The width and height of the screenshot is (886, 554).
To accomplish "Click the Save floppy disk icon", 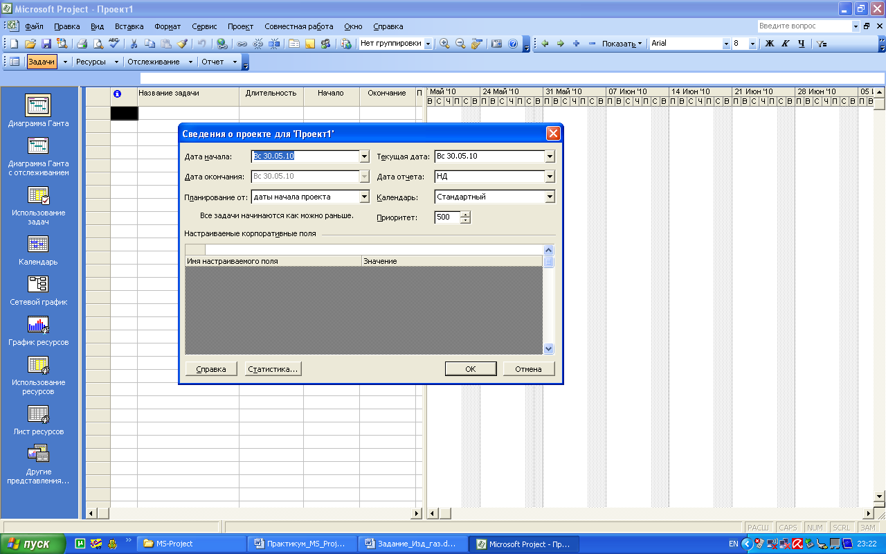I will (46, 44).
